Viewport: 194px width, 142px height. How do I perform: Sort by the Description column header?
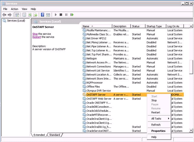pos(121,26)
